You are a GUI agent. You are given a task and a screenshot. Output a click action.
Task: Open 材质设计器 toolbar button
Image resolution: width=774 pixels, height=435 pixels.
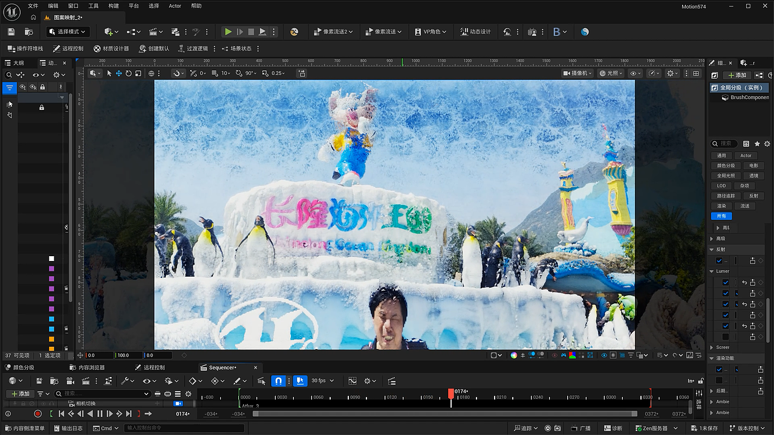[x=111, y=48]
